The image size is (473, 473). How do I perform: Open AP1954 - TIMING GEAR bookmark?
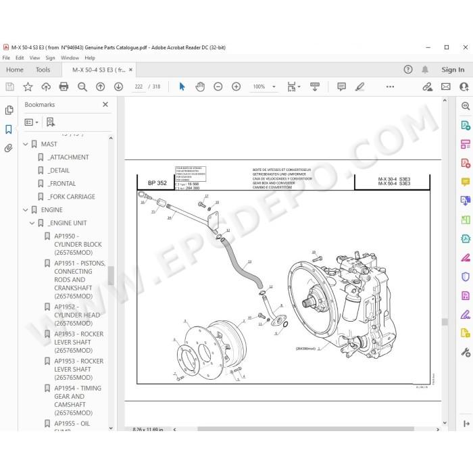[x=78, y=400]
